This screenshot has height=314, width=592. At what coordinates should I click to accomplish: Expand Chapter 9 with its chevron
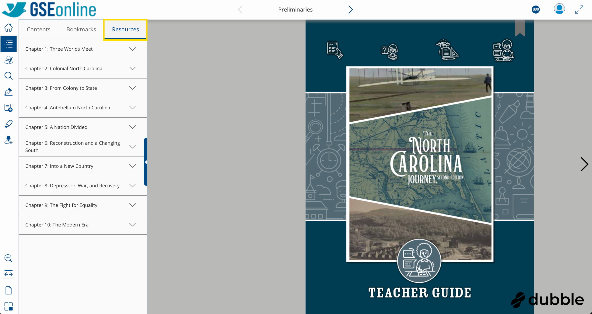point(132,205)
